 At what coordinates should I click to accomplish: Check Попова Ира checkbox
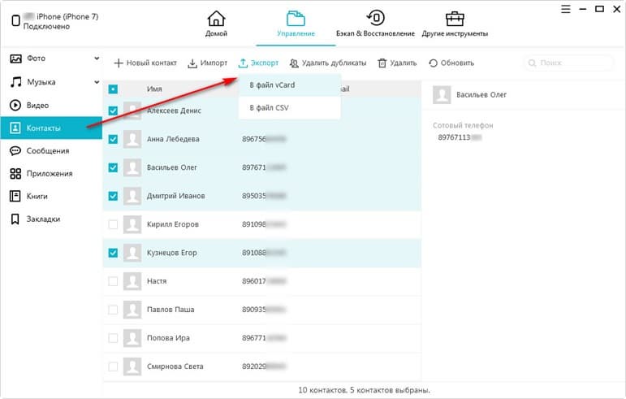113,337
